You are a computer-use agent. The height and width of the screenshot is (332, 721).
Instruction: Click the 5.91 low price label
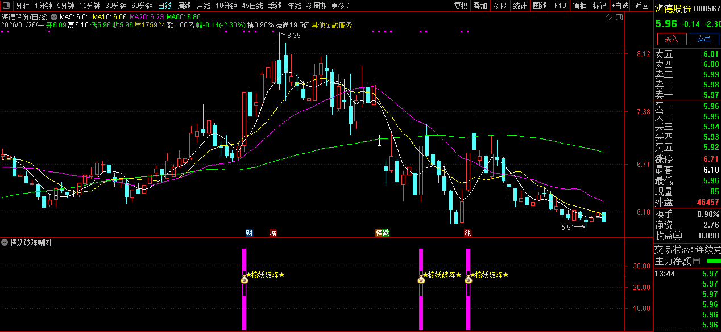click(x=568, y=227)
